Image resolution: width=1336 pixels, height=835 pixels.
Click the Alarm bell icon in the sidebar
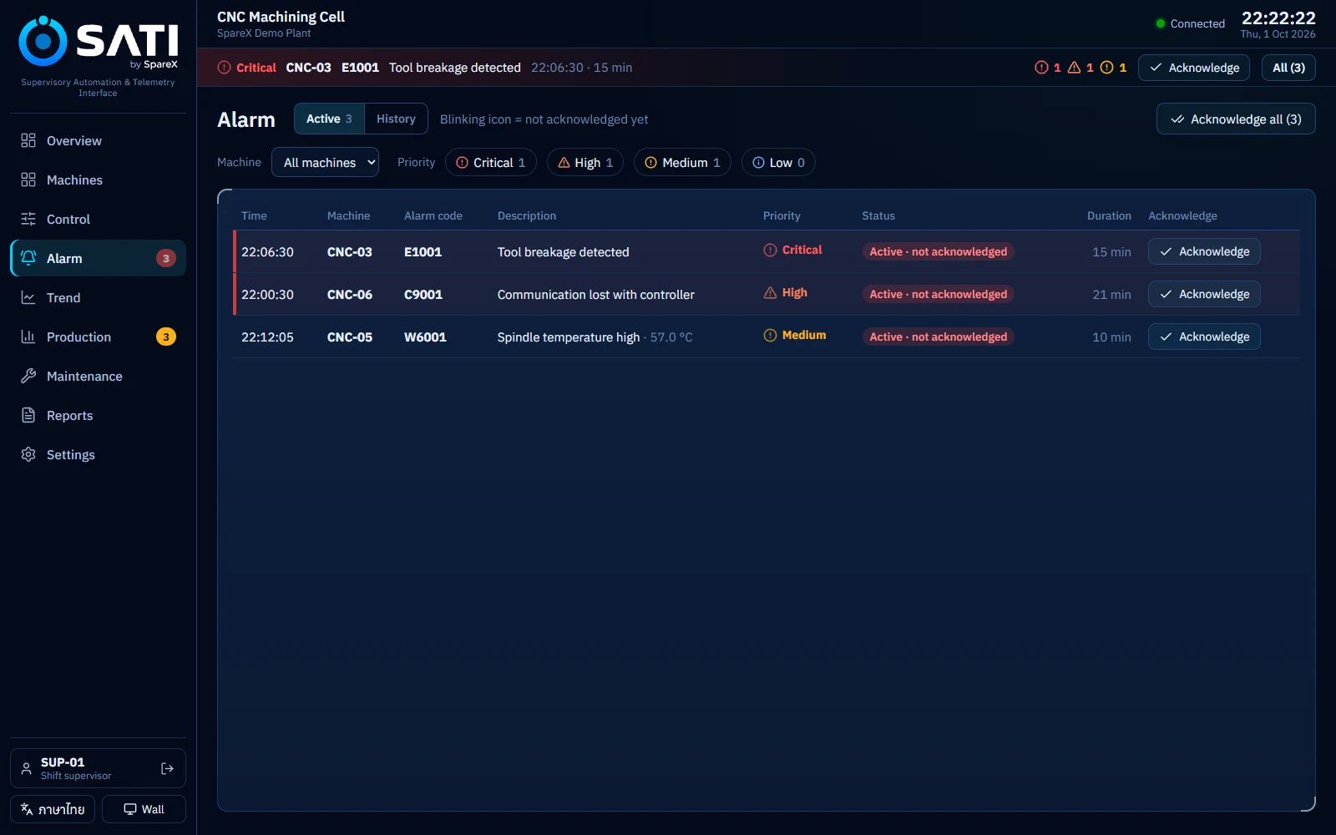click(x=28, y=258)
